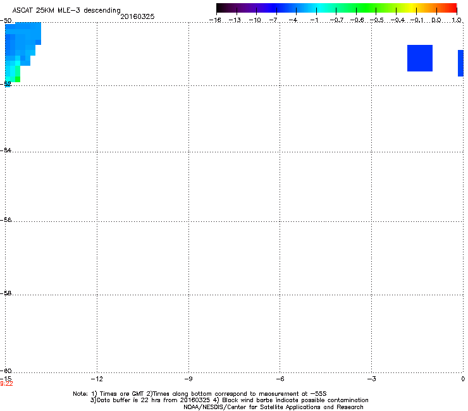468x411 pixels.
Task: Click the '-1' color bar label
Action: click(314, 20)
